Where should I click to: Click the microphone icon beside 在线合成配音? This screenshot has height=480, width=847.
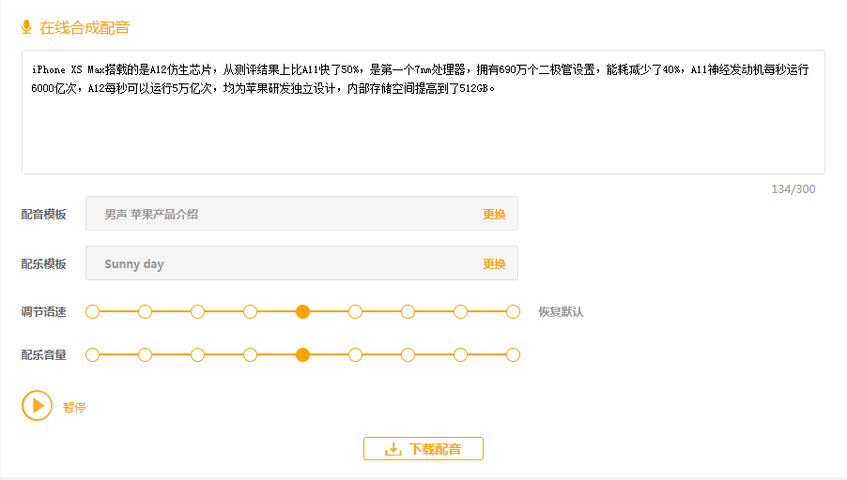tap(26, 27)
